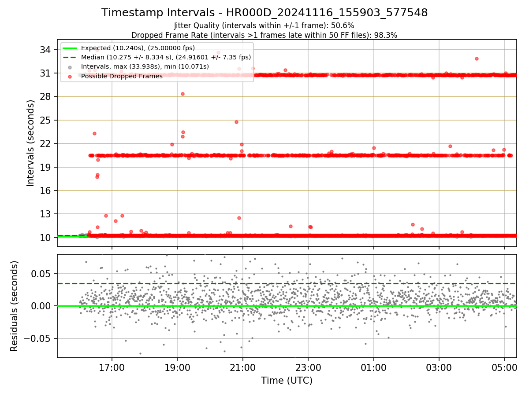Click the plot title 'Timestamp Intervals - HR000D_20241116_155903_577548'
Image resolution: width=529 pixels, height=396 pixels.
pos(264,13)
